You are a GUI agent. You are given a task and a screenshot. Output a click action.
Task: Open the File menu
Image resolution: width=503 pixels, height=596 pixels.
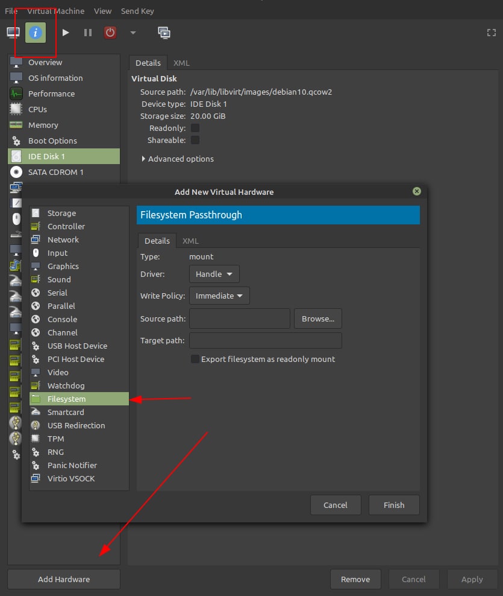click(x=11, y=11)
